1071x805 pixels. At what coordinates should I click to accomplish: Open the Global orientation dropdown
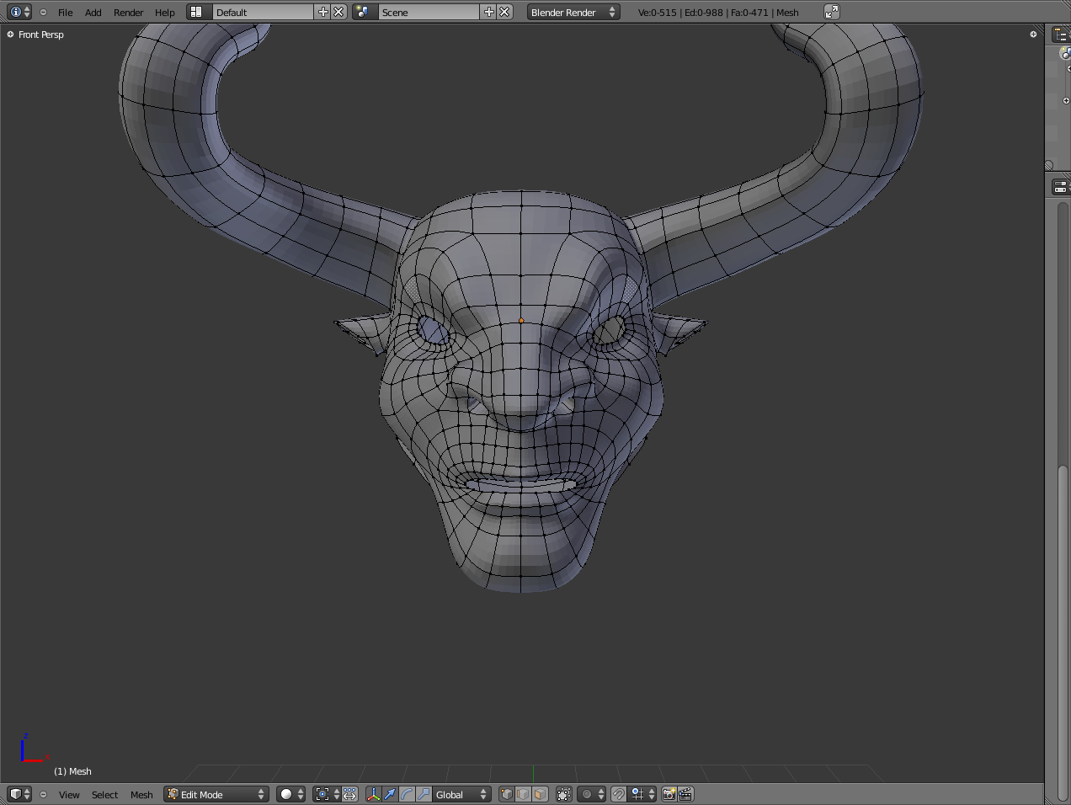point(461,794)
